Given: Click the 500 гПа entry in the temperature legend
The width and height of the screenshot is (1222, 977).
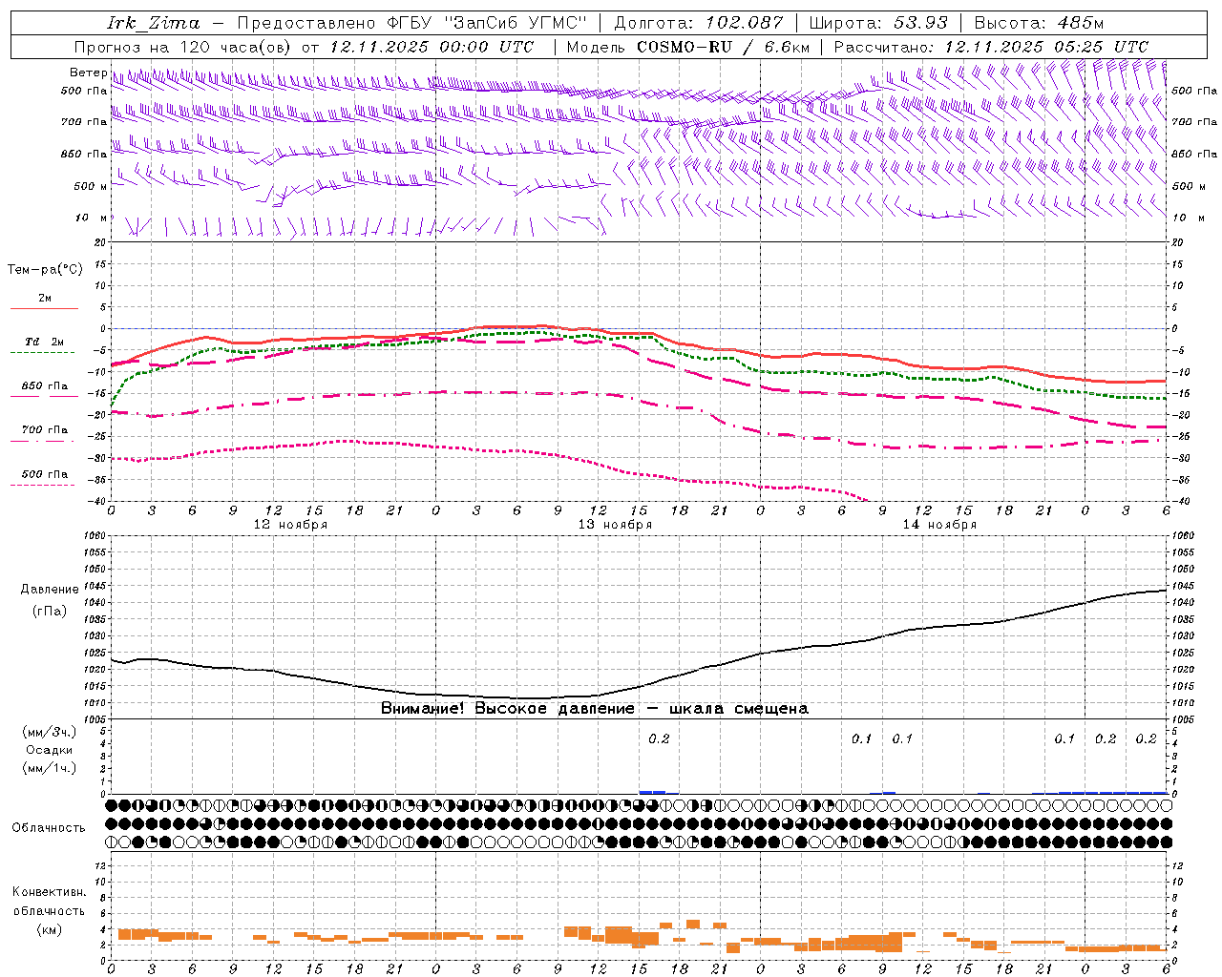Looking at the screenshot, I should click(x=45, y=474).
